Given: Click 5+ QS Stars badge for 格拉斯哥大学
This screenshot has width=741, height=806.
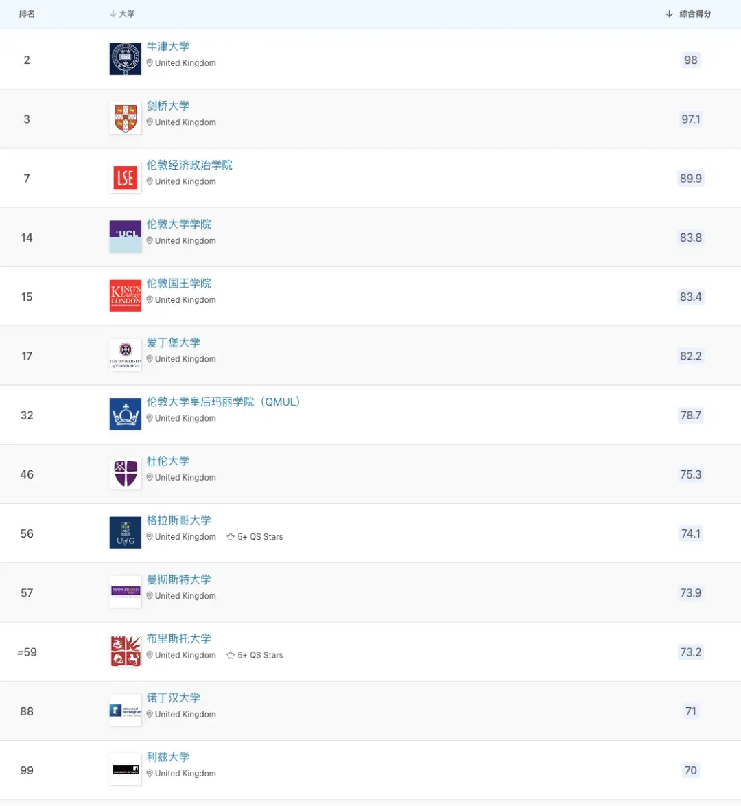Looking at the screenshot, I should coord(255,537).
